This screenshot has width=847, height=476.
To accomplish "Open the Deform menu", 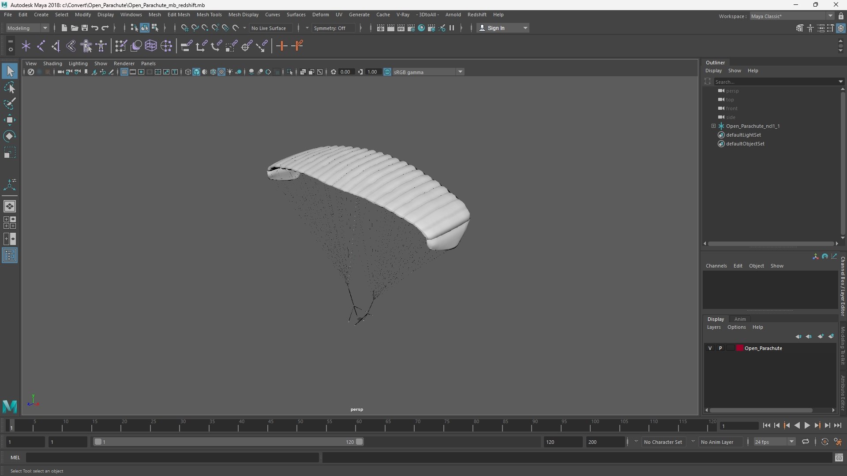I will [x=320, y=15].
